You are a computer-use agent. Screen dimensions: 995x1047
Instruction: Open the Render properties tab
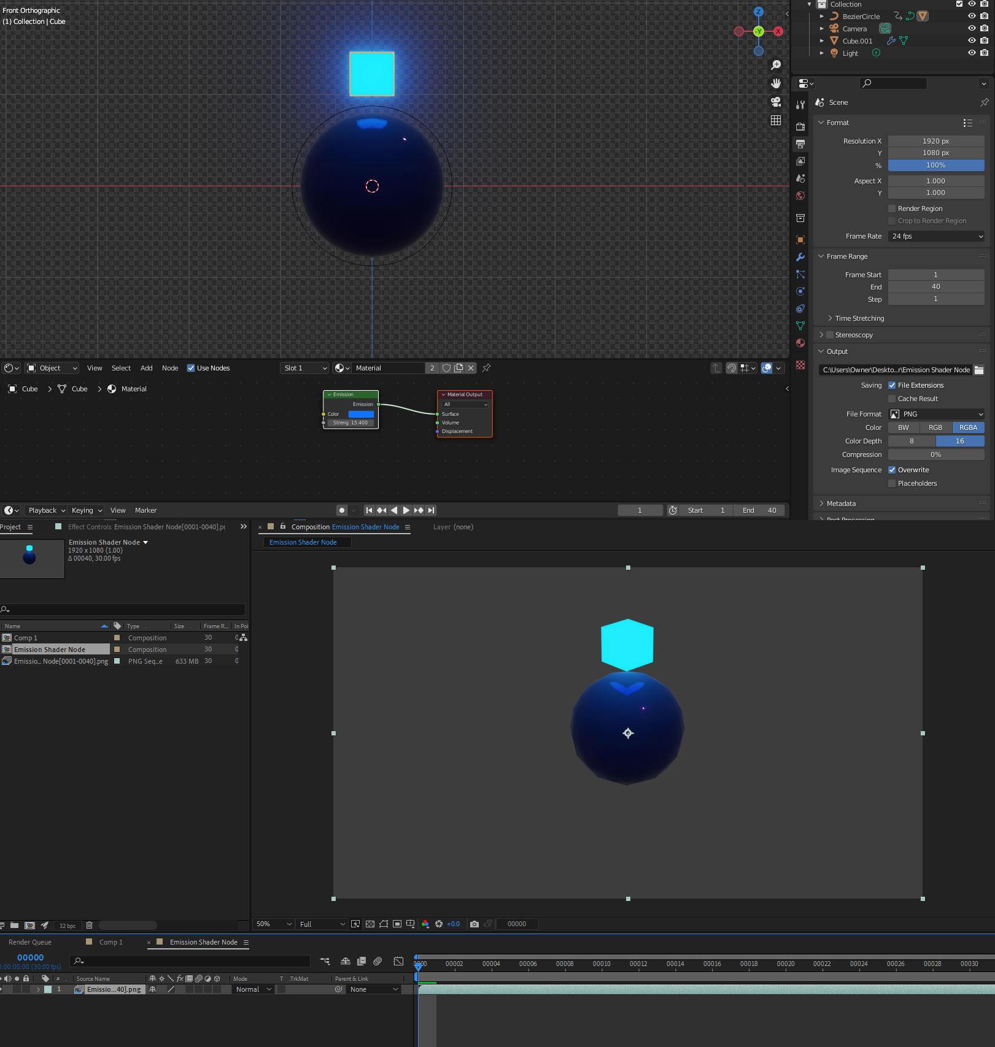point(800,126)
